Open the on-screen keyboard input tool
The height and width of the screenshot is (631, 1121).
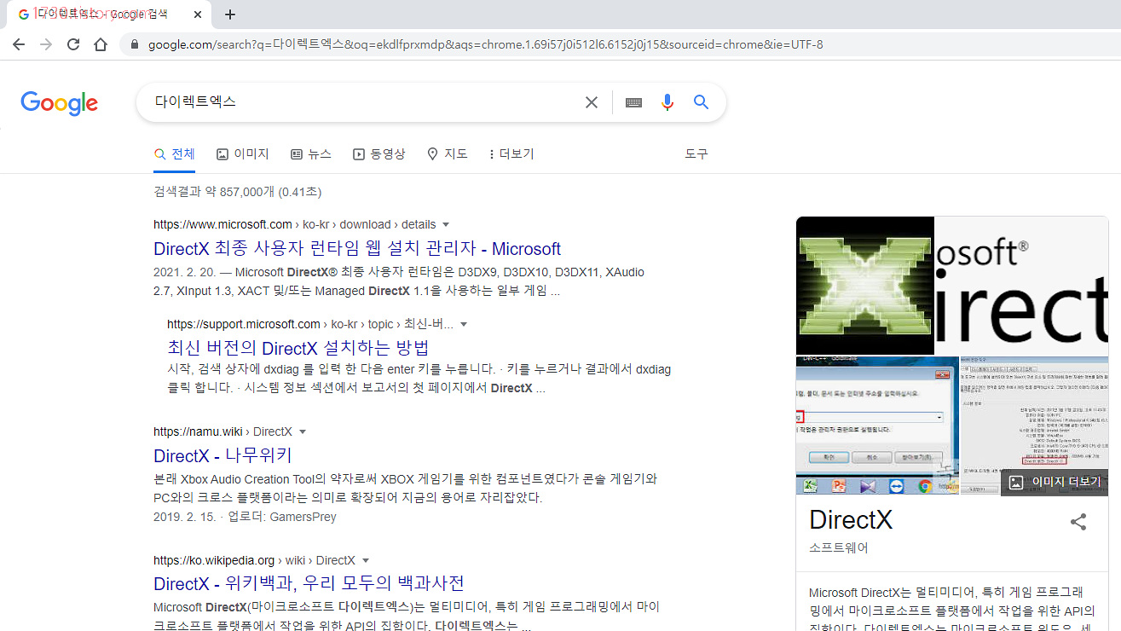(633, 102)
